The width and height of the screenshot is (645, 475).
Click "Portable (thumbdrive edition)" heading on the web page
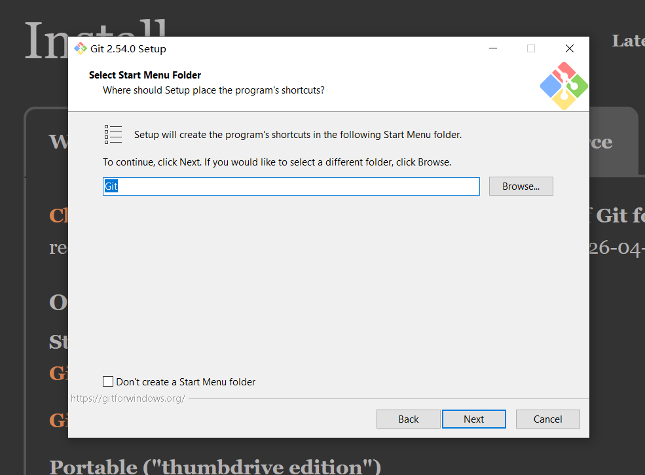pyautogui.click(x=215, y=466)
